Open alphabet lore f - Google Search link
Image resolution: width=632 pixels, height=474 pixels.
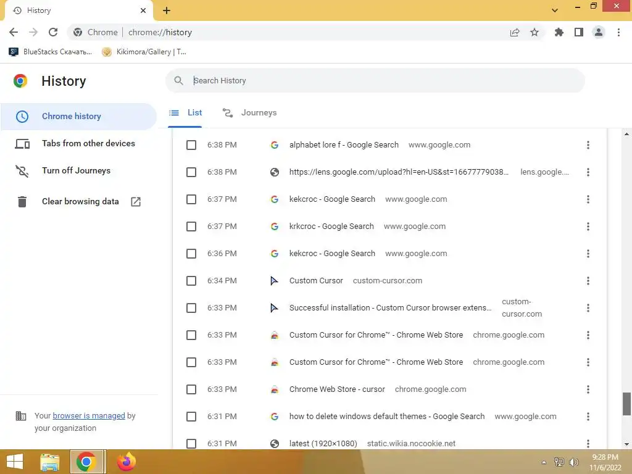pos(344,145)
